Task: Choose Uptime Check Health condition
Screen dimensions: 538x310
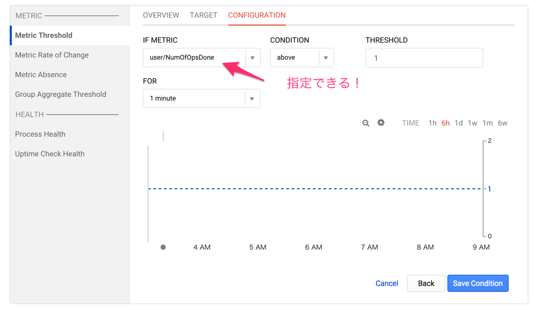Action: pos(49,154)
